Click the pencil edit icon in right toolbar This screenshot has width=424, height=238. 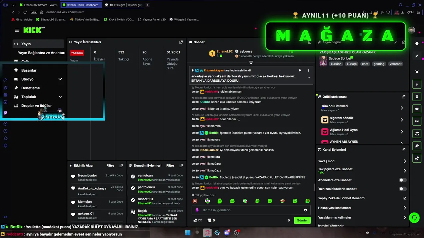(x=417, y=56)
